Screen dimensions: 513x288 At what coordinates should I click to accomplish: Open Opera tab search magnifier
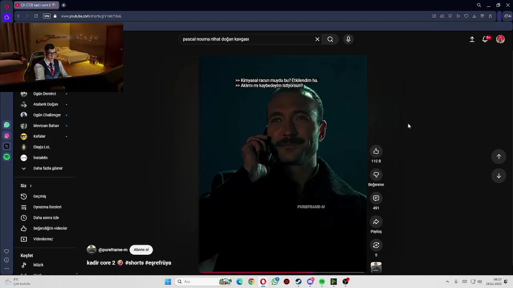479,5
